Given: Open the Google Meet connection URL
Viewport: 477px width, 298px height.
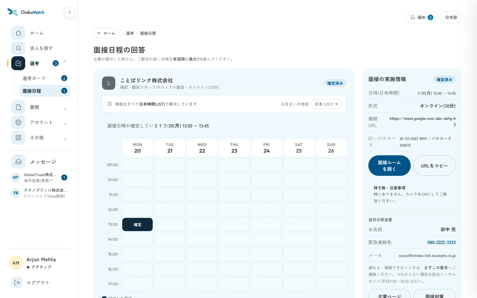Looking at the screenshot, I should (423, 121).
